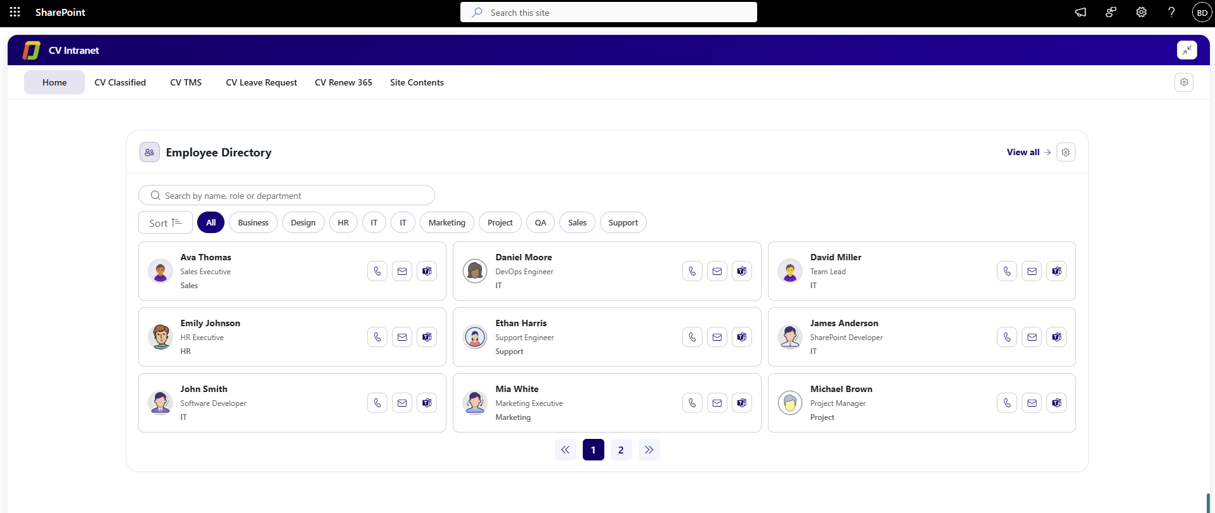Select page 1 in the pagination
The height and width of the screenshot is (513, 1215).
[x=593, y=450]
